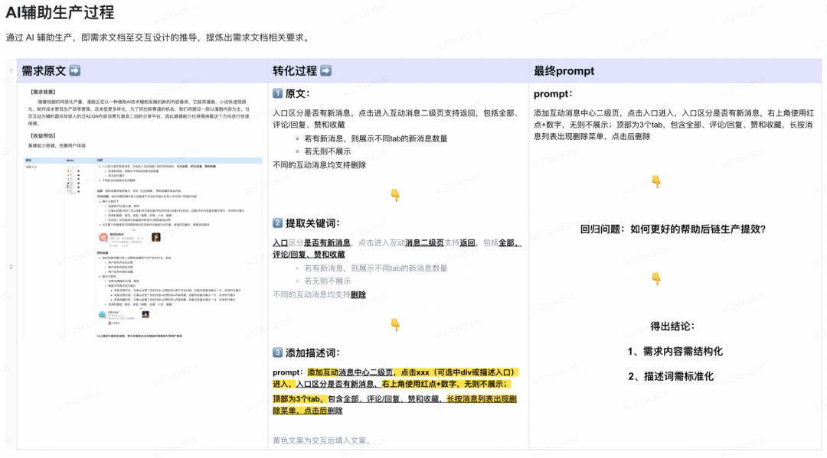
Task: Click the pointing-down emoji just above 提取关键词
Action: pyautogui.click(x=395, y=195)
